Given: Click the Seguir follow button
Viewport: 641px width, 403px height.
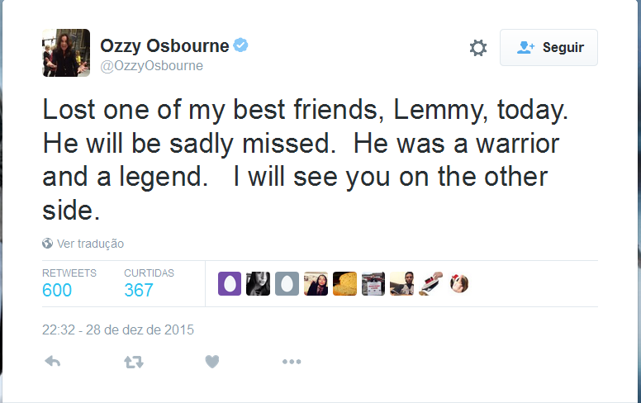Looking at the screenshot, I should coord(548,48).
